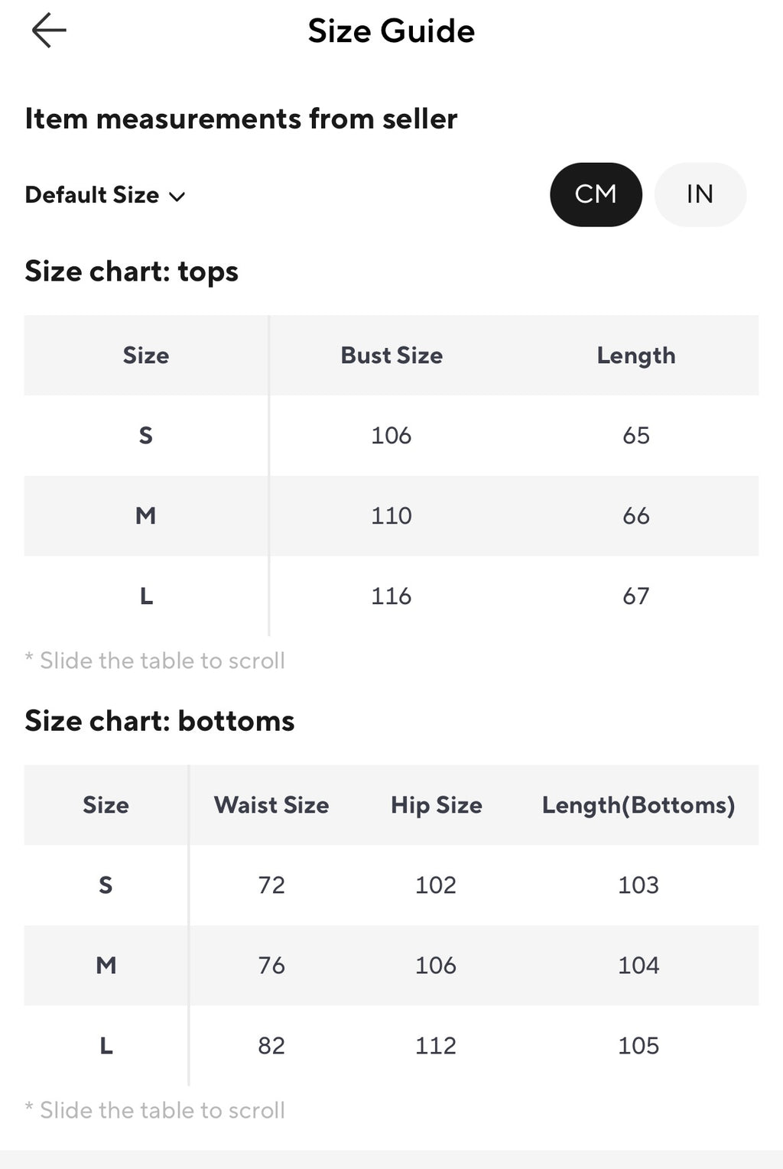Screen dimensions: 783x1169
Task: Click the Default Size chevron arrow
Action: (x=177, y=197)
